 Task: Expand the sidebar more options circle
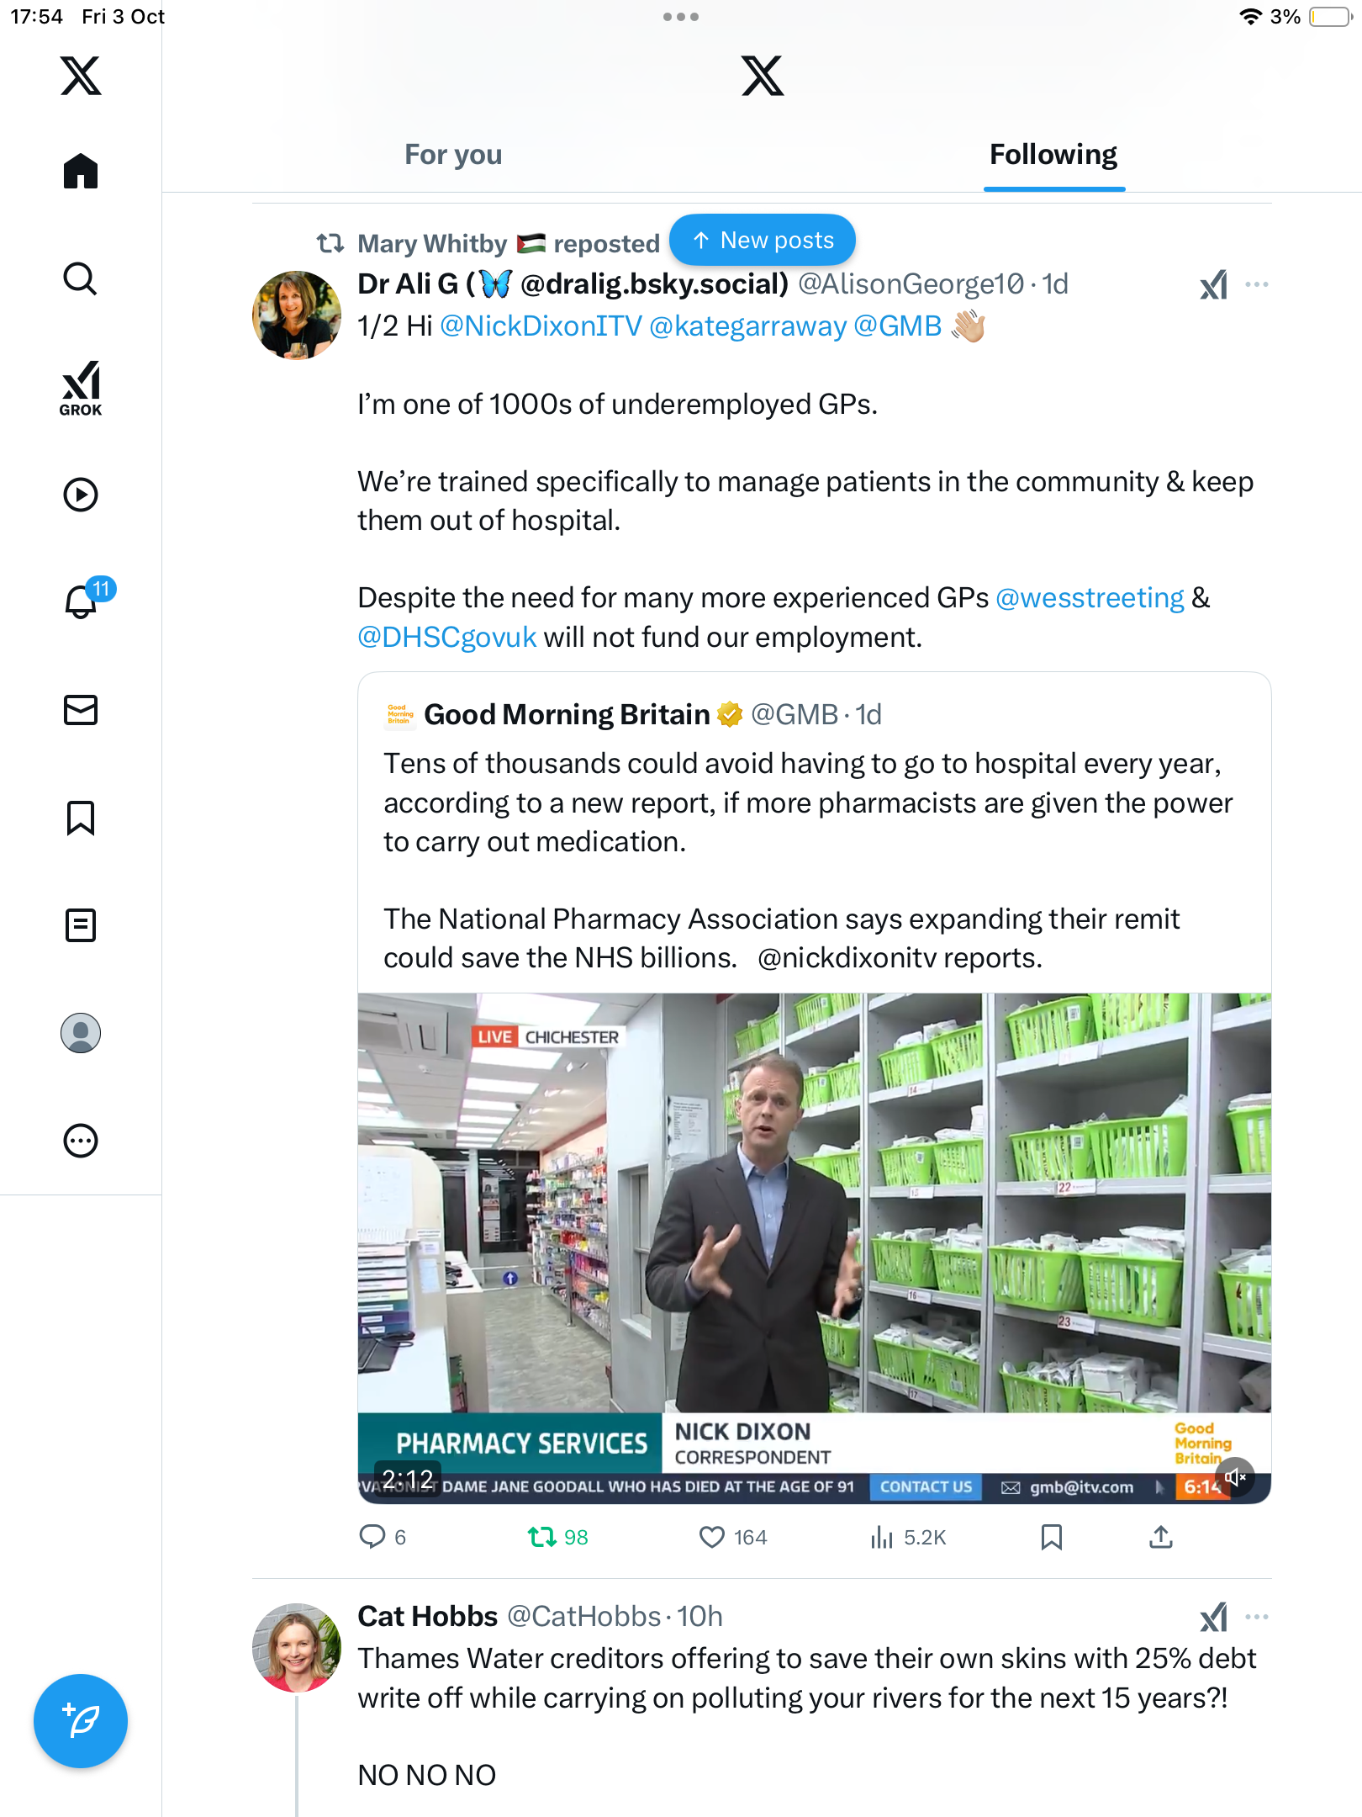coord(81,1141)
